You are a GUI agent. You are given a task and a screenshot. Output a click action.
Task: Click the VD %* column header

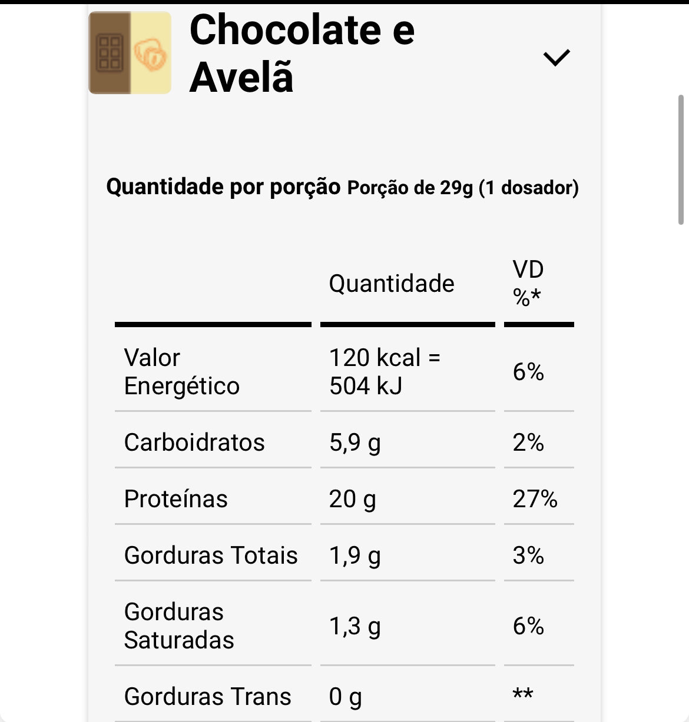(528, 284)
